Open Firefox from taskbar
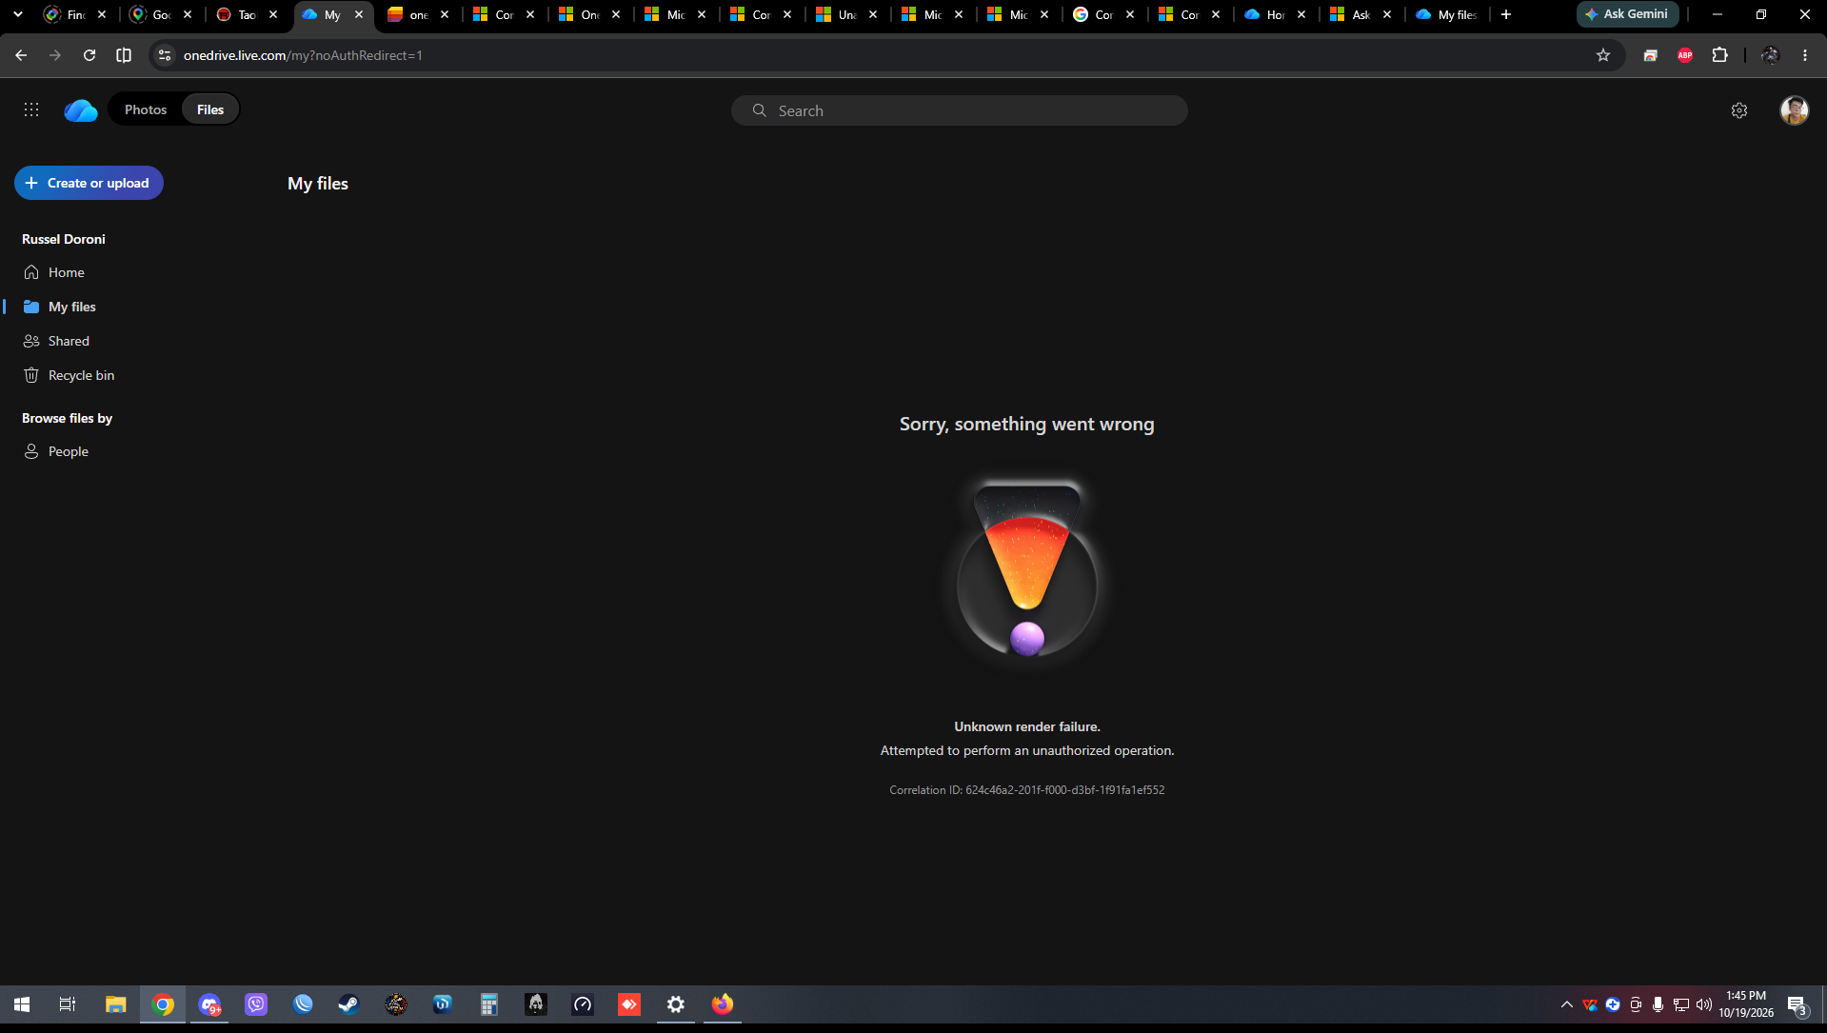 [x=722, y=1004]
